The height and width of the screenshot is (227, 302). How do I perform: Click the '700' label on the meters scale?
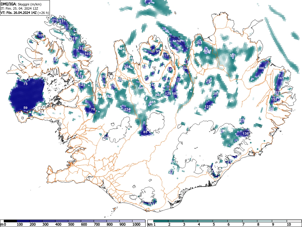click(x=97, y=225)
